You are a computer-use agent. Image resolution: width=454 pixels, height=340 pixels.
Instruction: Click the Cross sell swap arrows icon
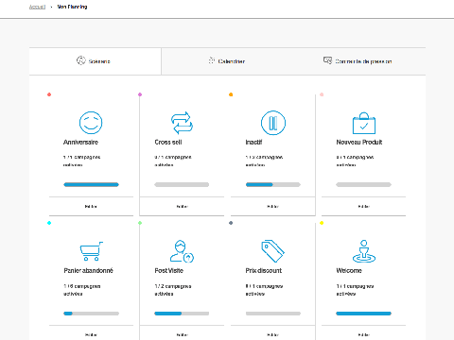click(182, 123)
